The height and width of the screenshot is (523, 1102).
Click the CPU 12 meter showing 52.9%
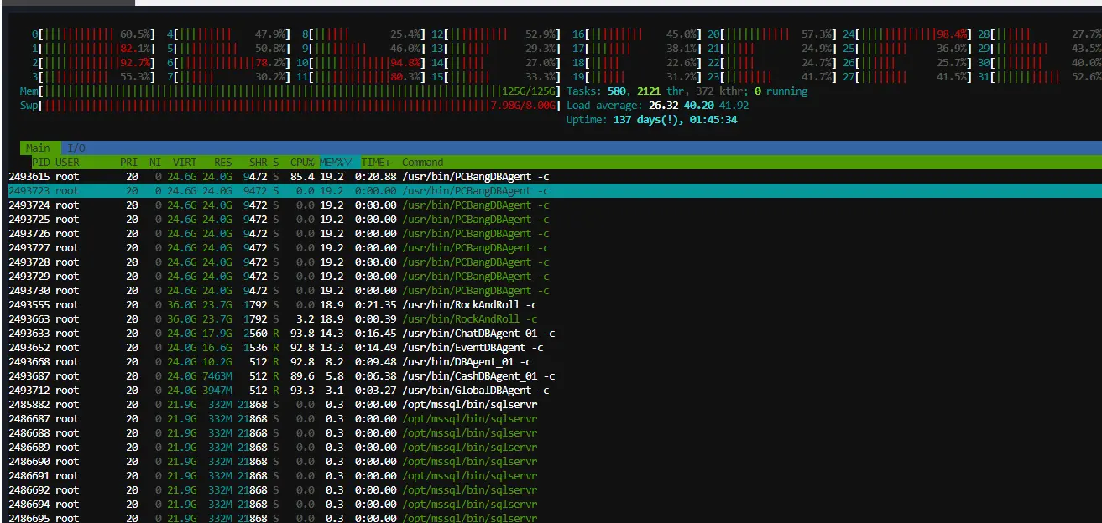point(496,34)
